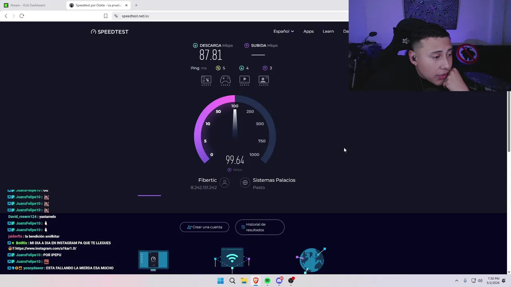Close the Speedtest por Ookla tab
This screenshot has height=287, width=511.
coord(126,5)
